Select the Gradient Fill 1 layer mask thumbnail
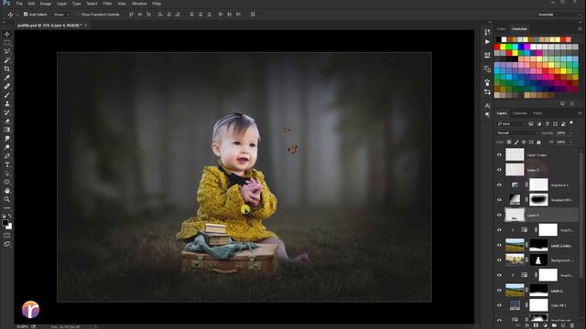 point(538,200)
